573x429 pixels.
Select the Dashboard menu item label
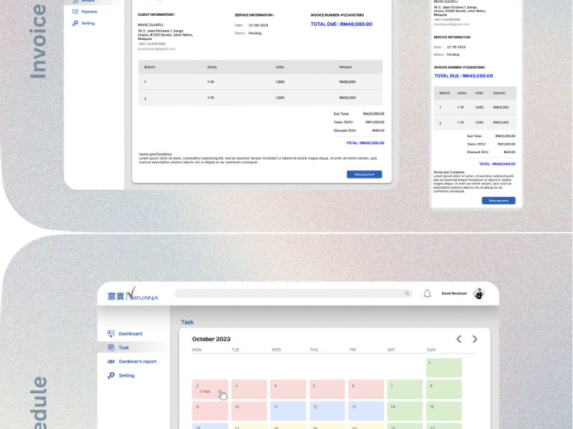coord(130,334)
